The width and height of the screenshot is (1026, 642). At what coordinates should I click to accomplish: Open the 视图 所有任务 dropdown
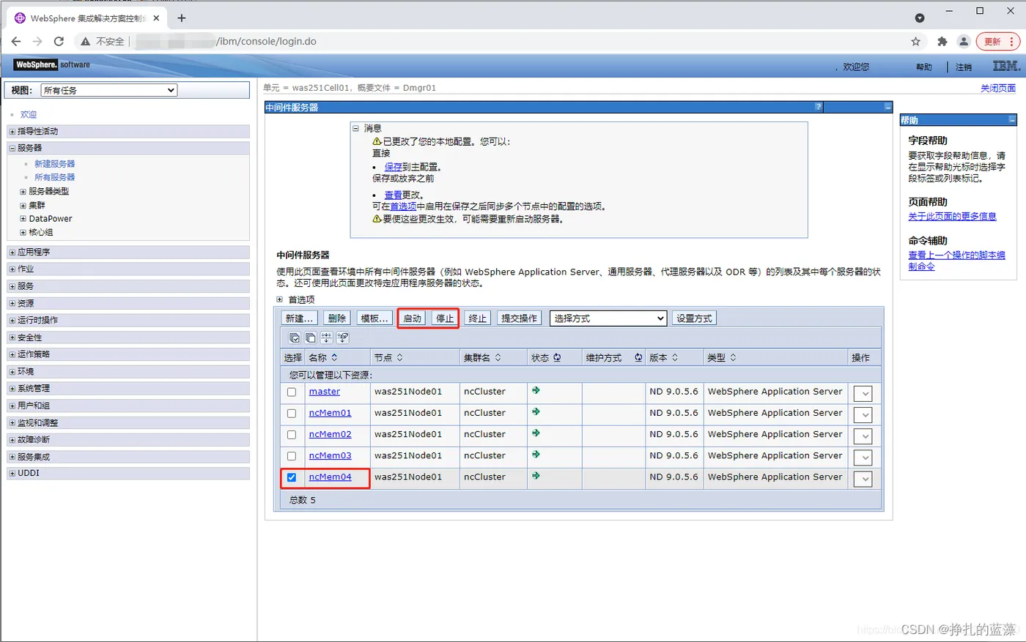108,90
